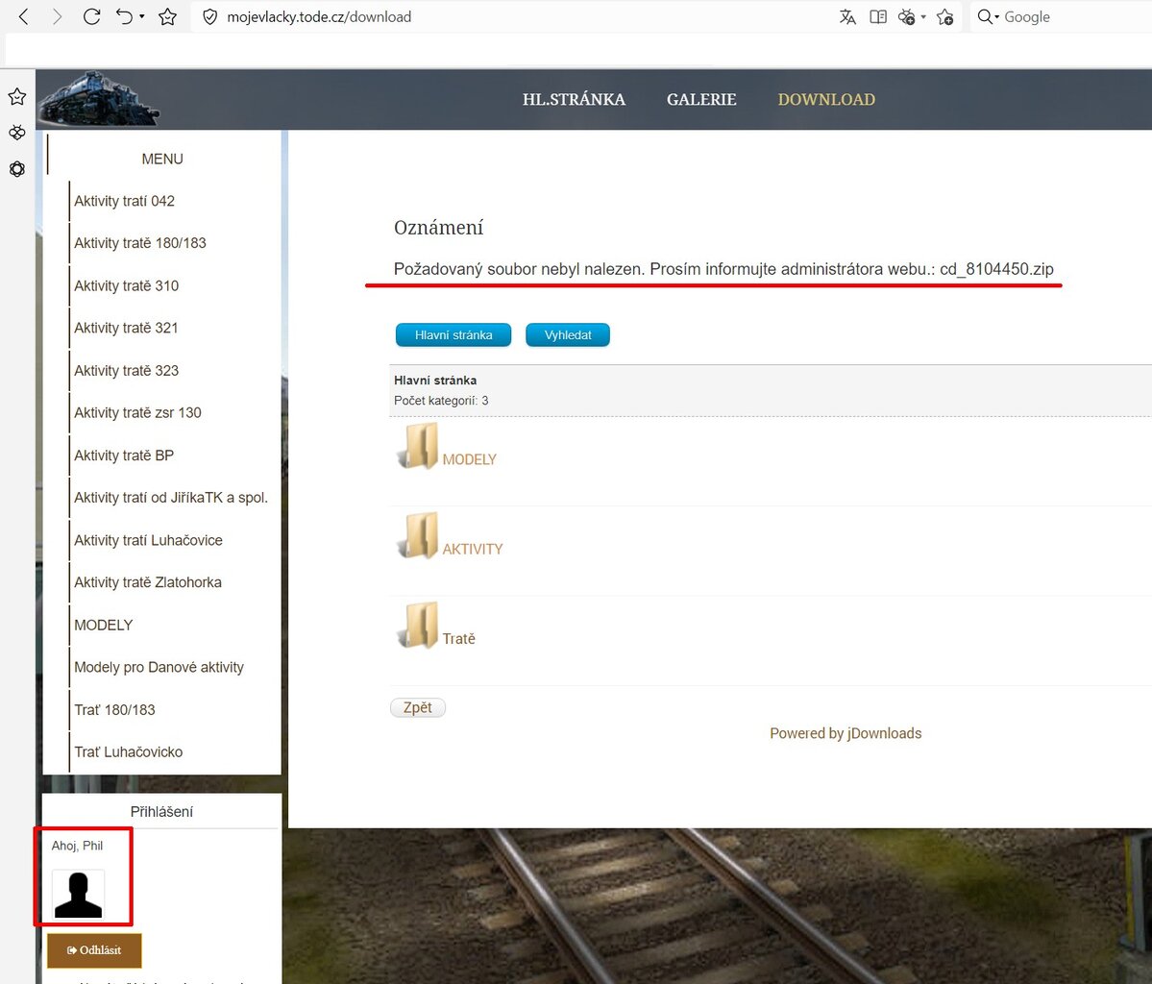
Task: Open reader view with the book icon
Action: 877,16
